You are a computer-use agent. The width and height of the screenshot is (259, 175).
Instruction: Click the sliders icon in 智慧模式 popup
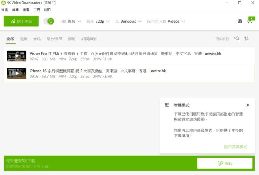pyautogui.click(x=167, y=105)
